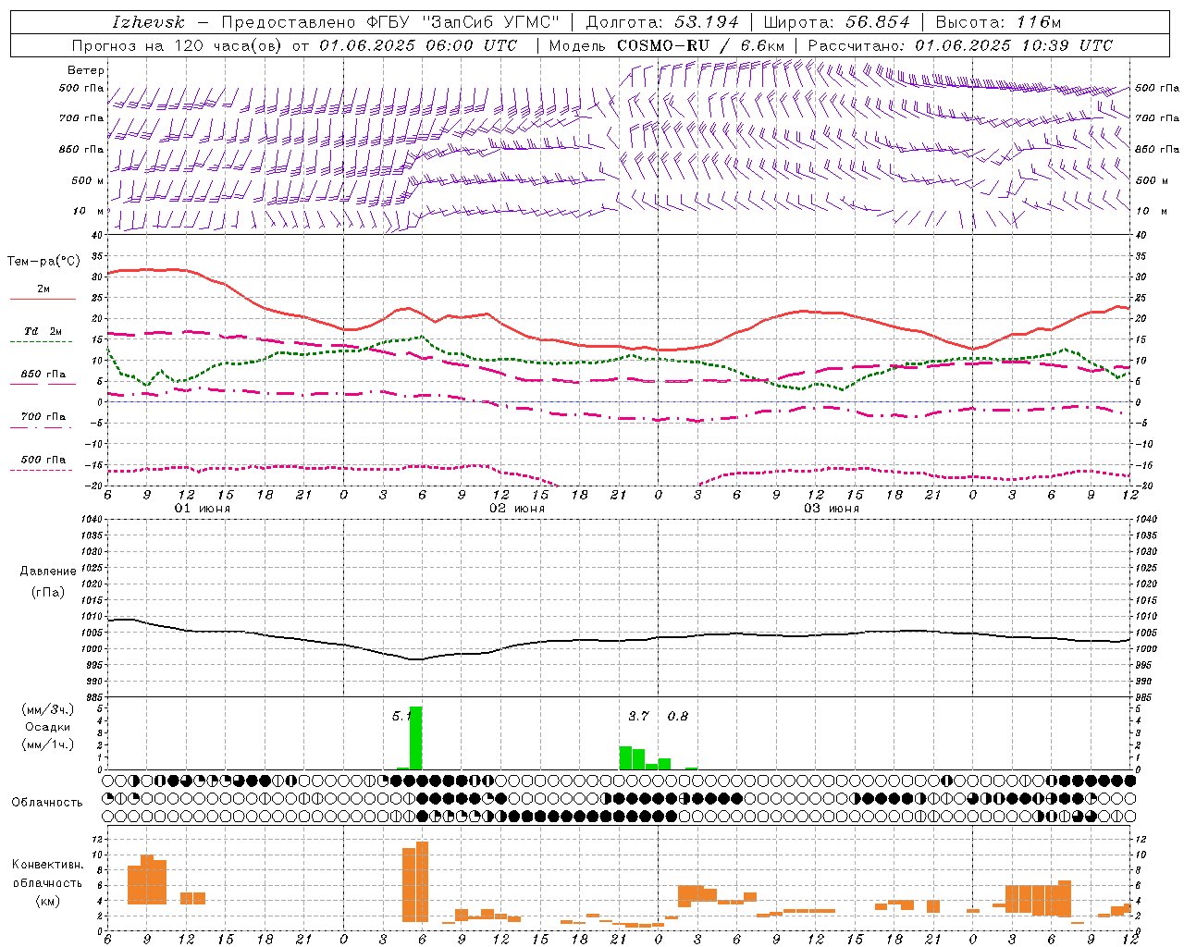Select the longitude value 'Долгота: 53.194'
Image resolution: width=1184 pixels, height=947 pixels.
(662, 22)
